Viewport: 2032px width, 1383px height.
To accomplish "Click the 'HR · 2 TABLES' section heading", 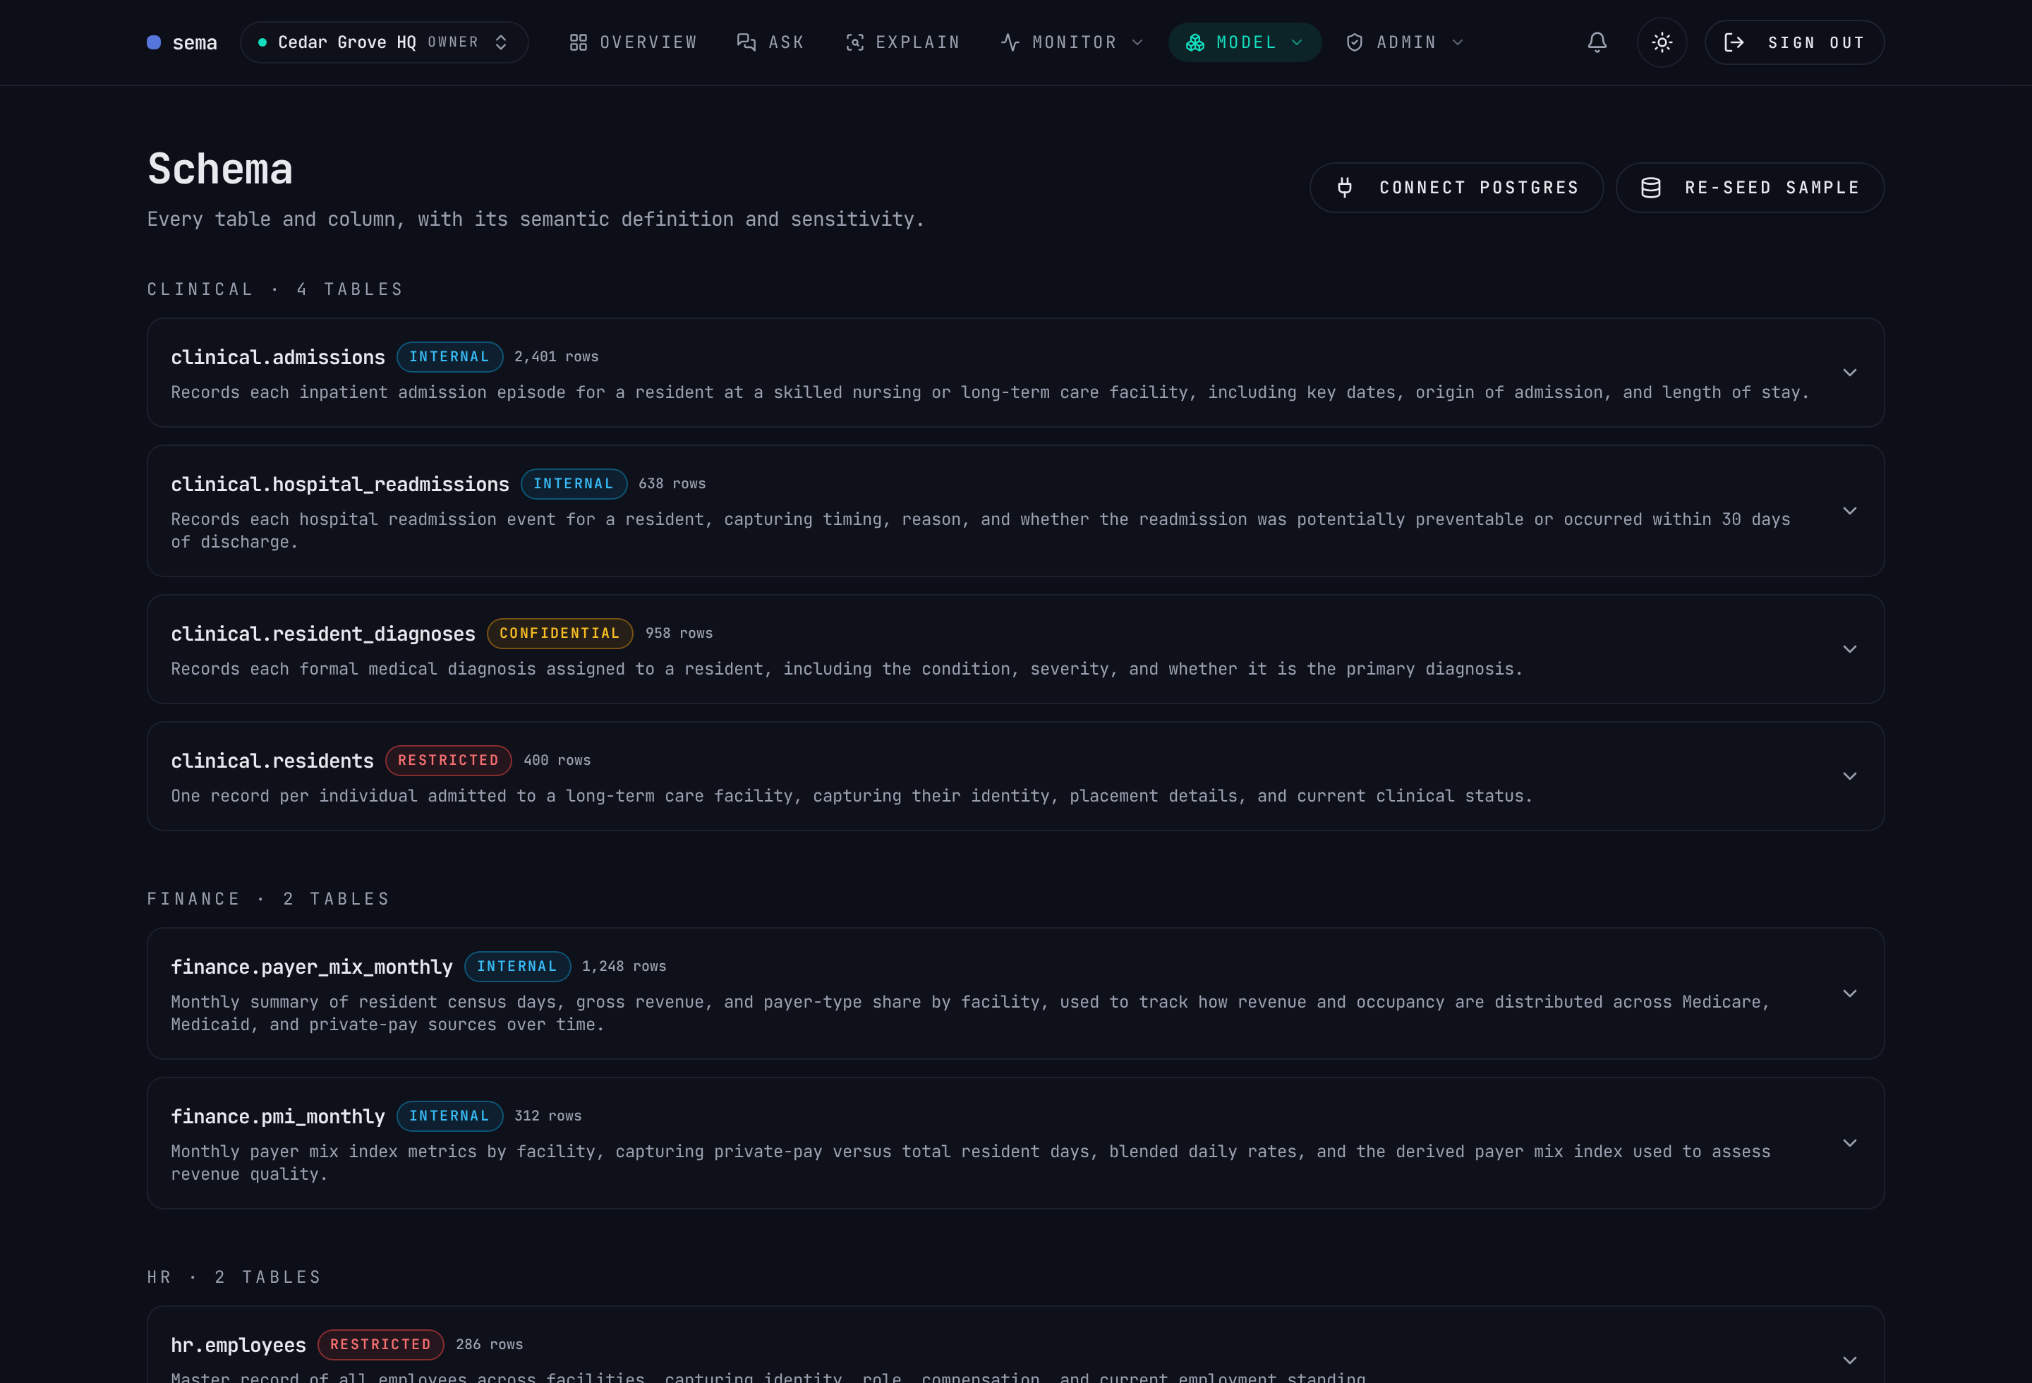I will coord(234,1277).
